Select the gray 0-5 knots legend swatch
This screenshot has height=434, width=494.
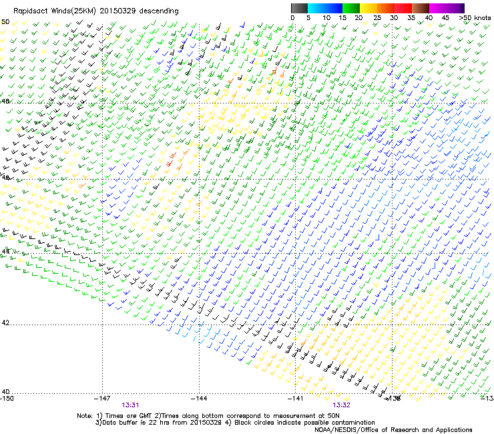tap(299, 8)
